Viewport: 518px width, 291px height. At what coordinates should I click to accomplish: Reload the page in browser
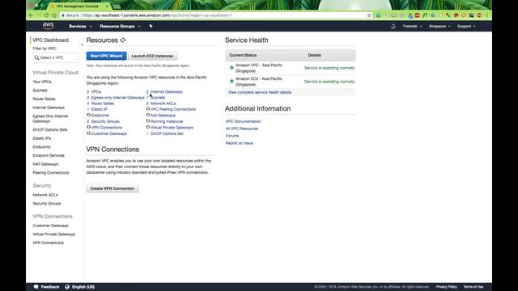click(46, 15)
